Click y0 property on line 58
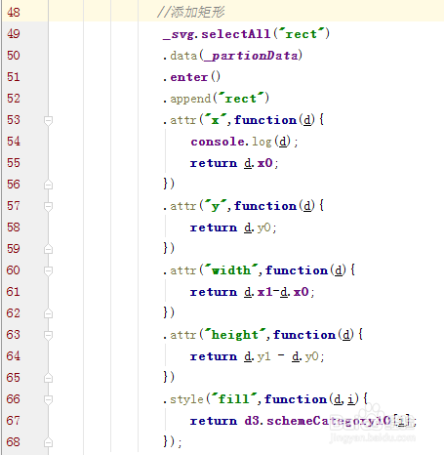Image resolution: width=444 pixels, height=455 pixels. coord(263,227)
